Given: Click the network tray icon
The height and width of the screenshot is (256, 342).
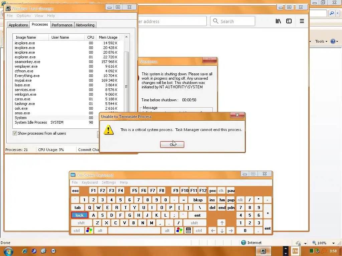Looking at the screenshot, I should tap(318, 251).
